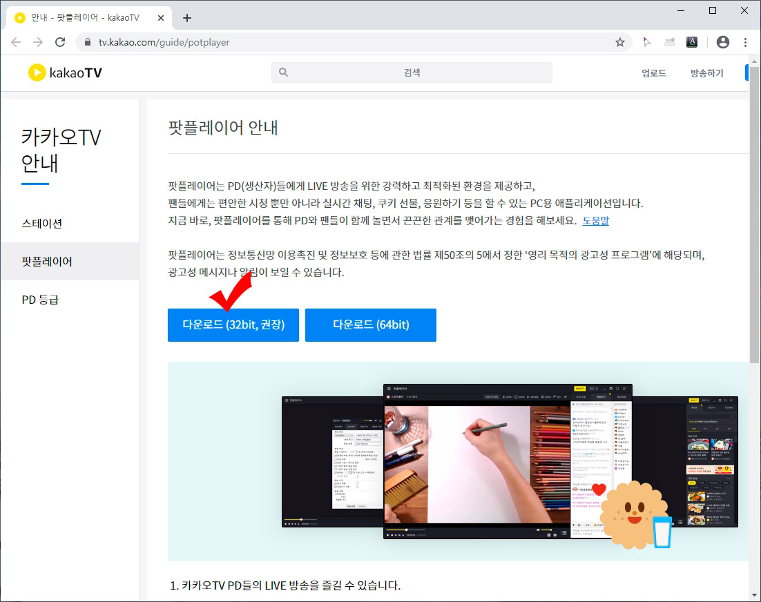Open the Chrome profile avatar
Screen dimensions: 761x602
coord(722,42)
